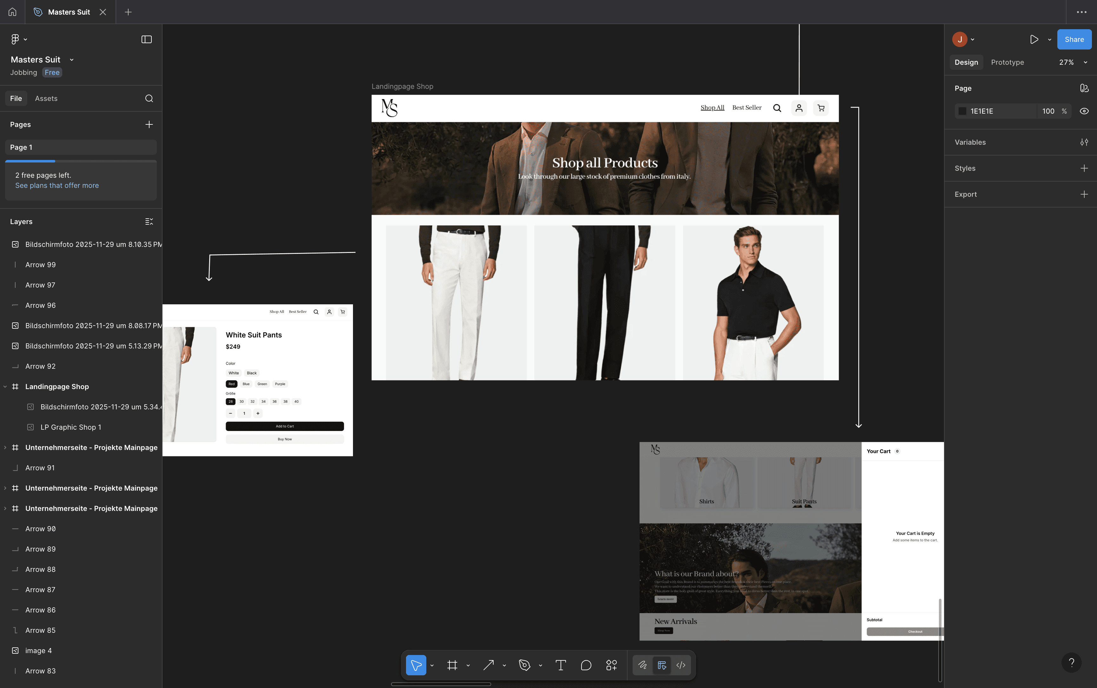Select the Text tool
Image resolution: width=1097 pixels, height=688 pixels.
tap(561, 665)
